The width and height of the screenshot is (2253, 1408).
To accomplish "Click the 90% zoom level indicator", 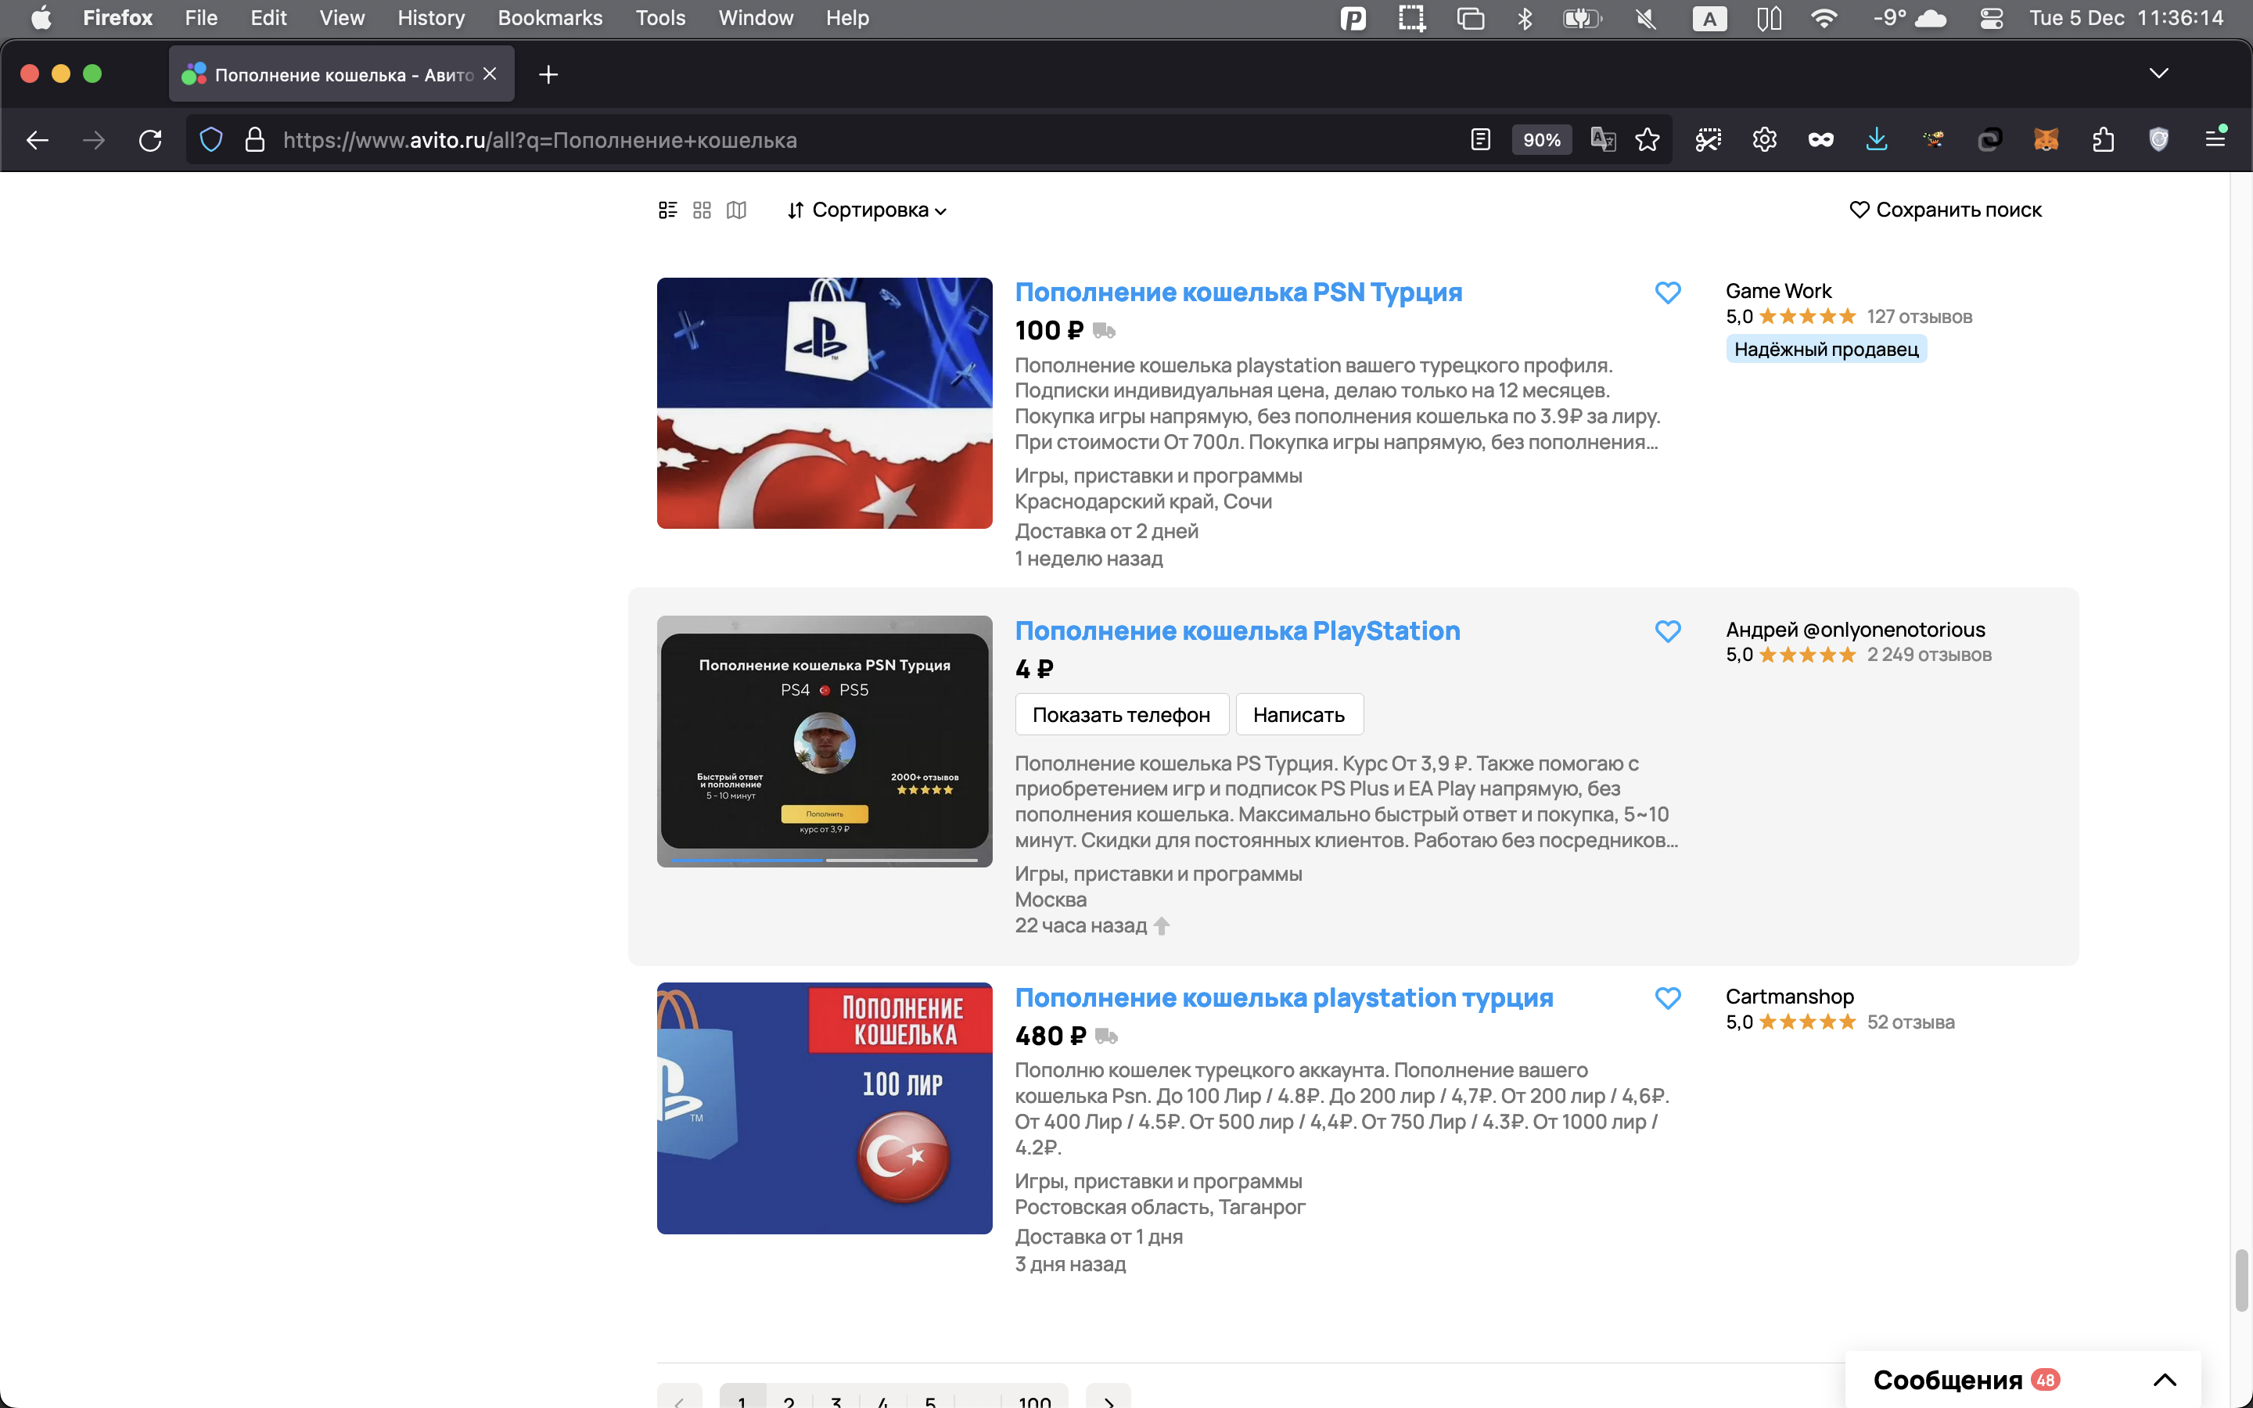I will pos(1541,140).
